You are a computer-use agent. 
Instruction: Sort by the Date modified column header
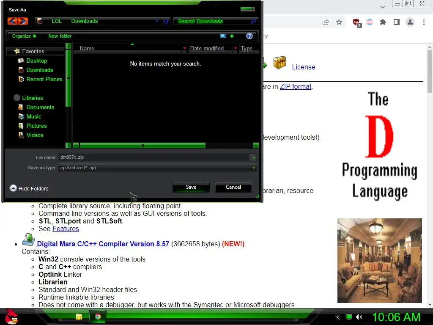tap(211, 48)
